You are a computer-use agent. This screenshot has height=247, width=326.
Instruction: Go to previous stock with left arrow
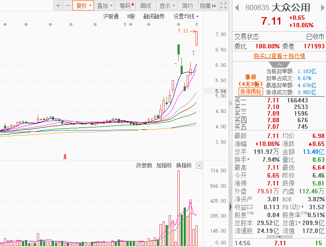pyautogui.click(x=237, y=8)
